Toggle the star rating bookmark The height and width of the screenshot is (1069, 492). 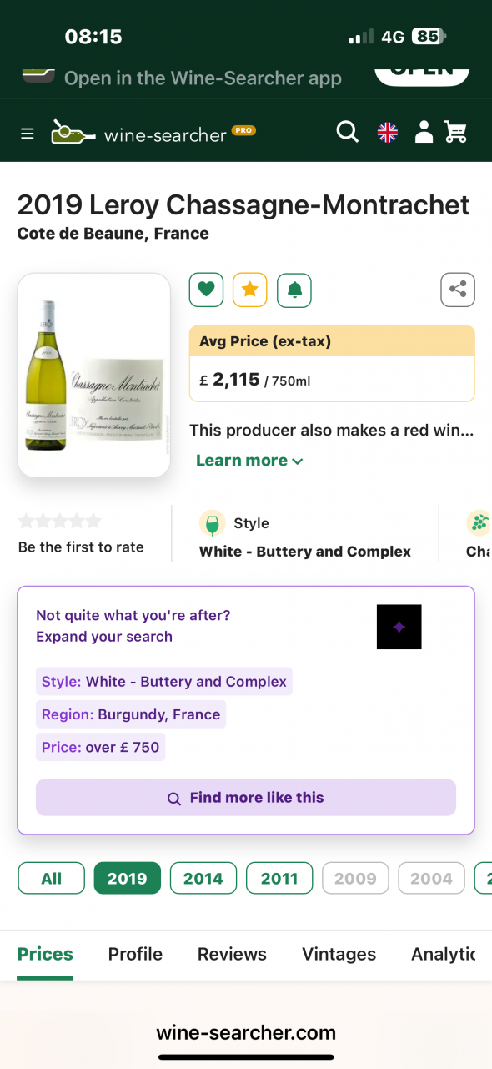point(249,289)
